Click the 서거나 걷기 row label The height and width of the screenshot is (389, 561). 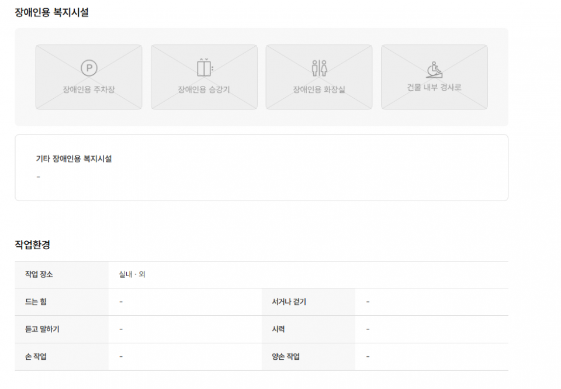point(289,302)
